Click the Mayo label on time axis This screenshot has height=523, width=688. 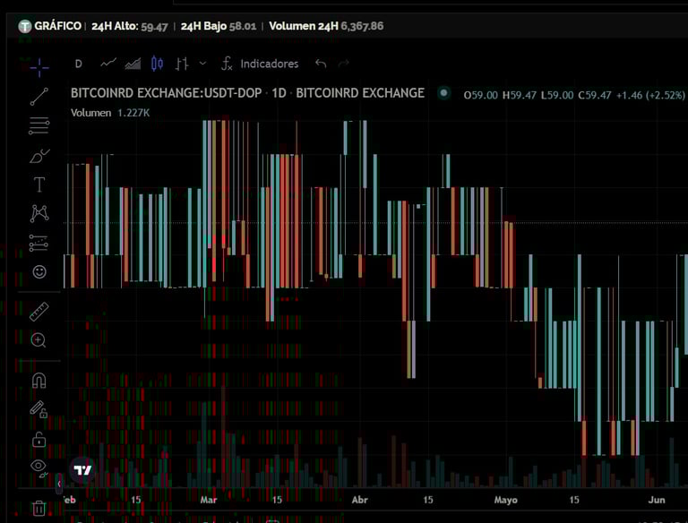506,500
